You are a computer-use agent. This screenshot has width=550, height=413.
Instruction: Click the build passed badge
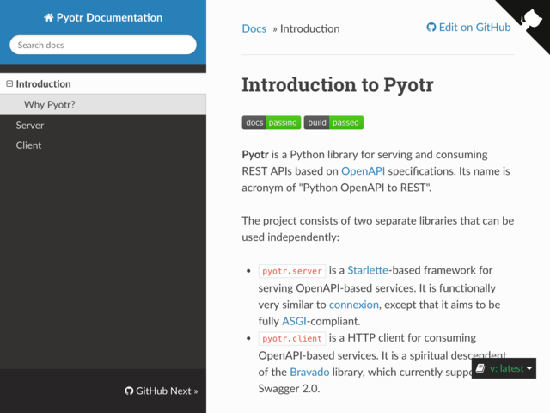(x=333, y=122)
